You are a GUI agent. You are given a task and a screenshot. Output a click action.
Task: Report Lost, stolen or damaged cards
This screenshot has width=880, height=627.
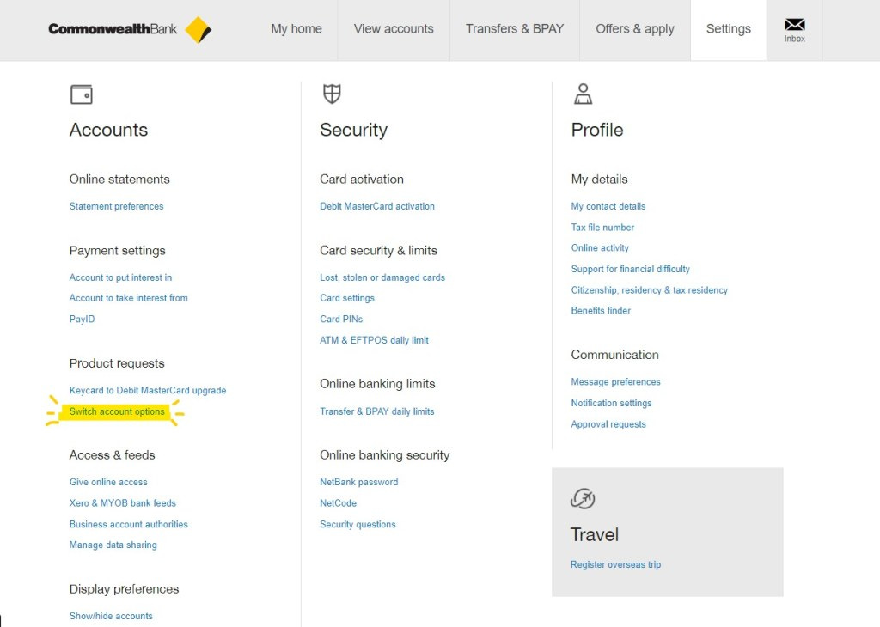tap(382, 277)
